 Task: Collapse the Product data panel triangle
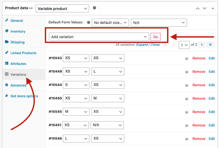pos(213,8)
